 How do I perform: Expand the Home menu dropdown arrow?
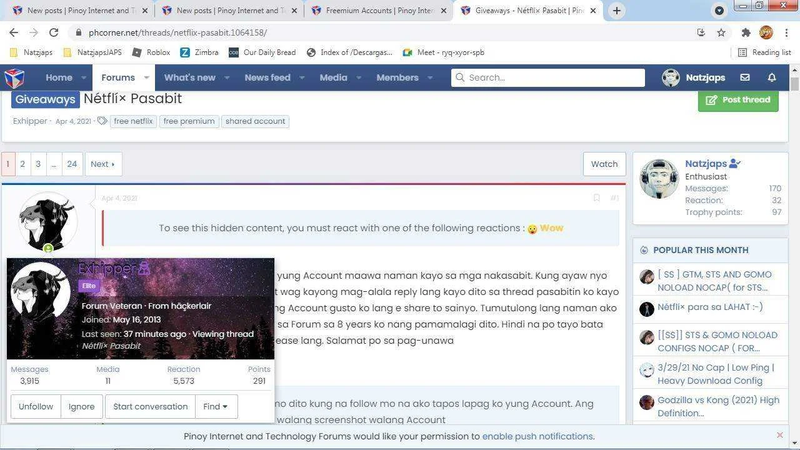click(x=83, y=78)
